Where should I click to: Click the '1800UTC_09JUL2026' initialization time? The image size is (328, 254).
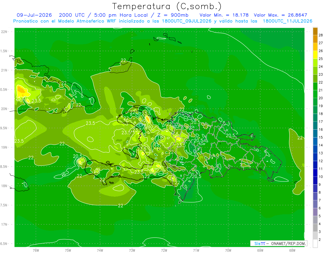(187, 21)
